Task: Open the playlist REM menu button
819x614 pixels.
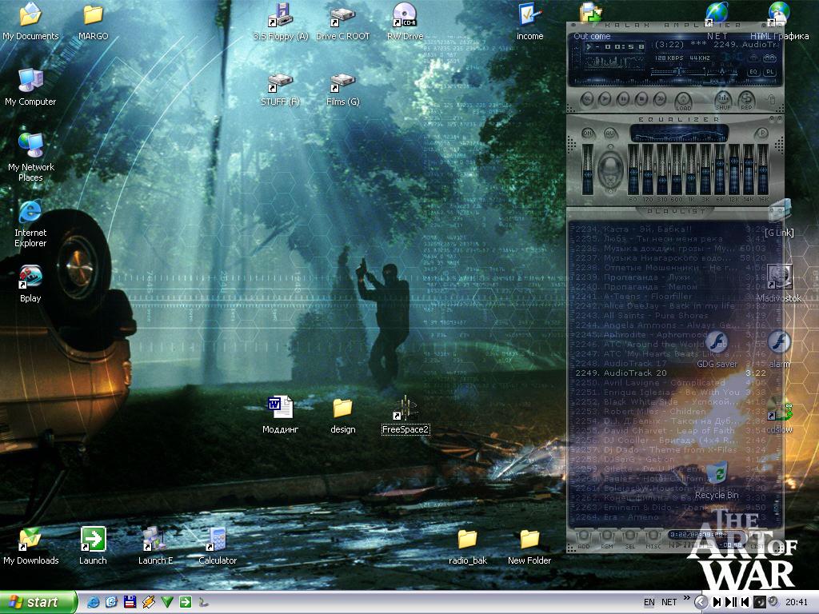Action: (x=607, y=539)
